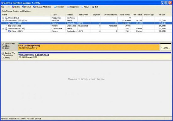Select the Unallocated partition row
Image resolution: width=173 pixels, height=121 pixels.
[x=87, y=26]
